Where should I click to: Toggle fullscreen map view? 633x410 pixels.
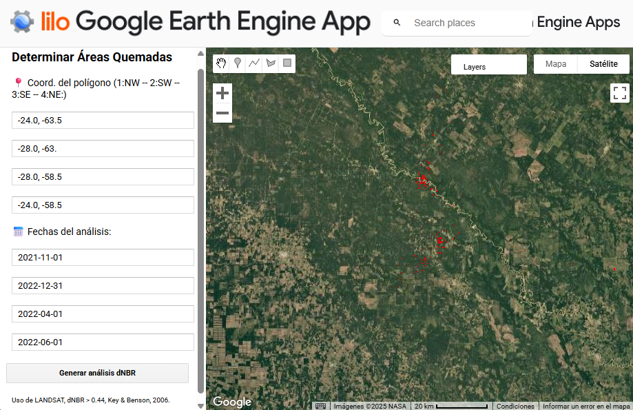(620, 93)
